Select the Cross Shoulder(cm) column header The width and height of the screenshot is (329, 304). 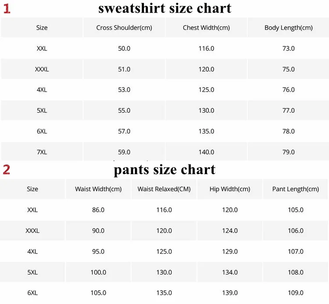pos(124,28)
